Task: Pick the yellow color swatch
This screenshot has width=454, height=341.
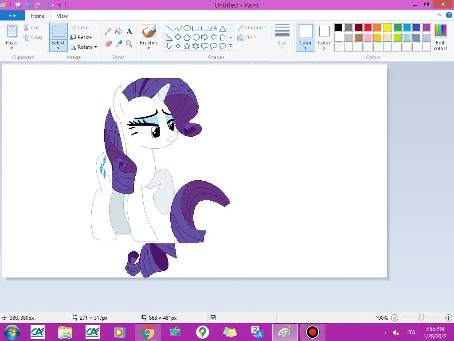Action: (387, 28)
